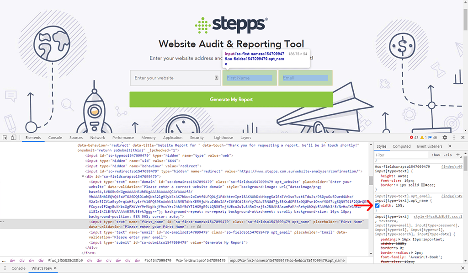Viewport: 468px width, 273px height.
Task: Show more Styles sidebar tabs via double chevron
Action: coord(450,146)
